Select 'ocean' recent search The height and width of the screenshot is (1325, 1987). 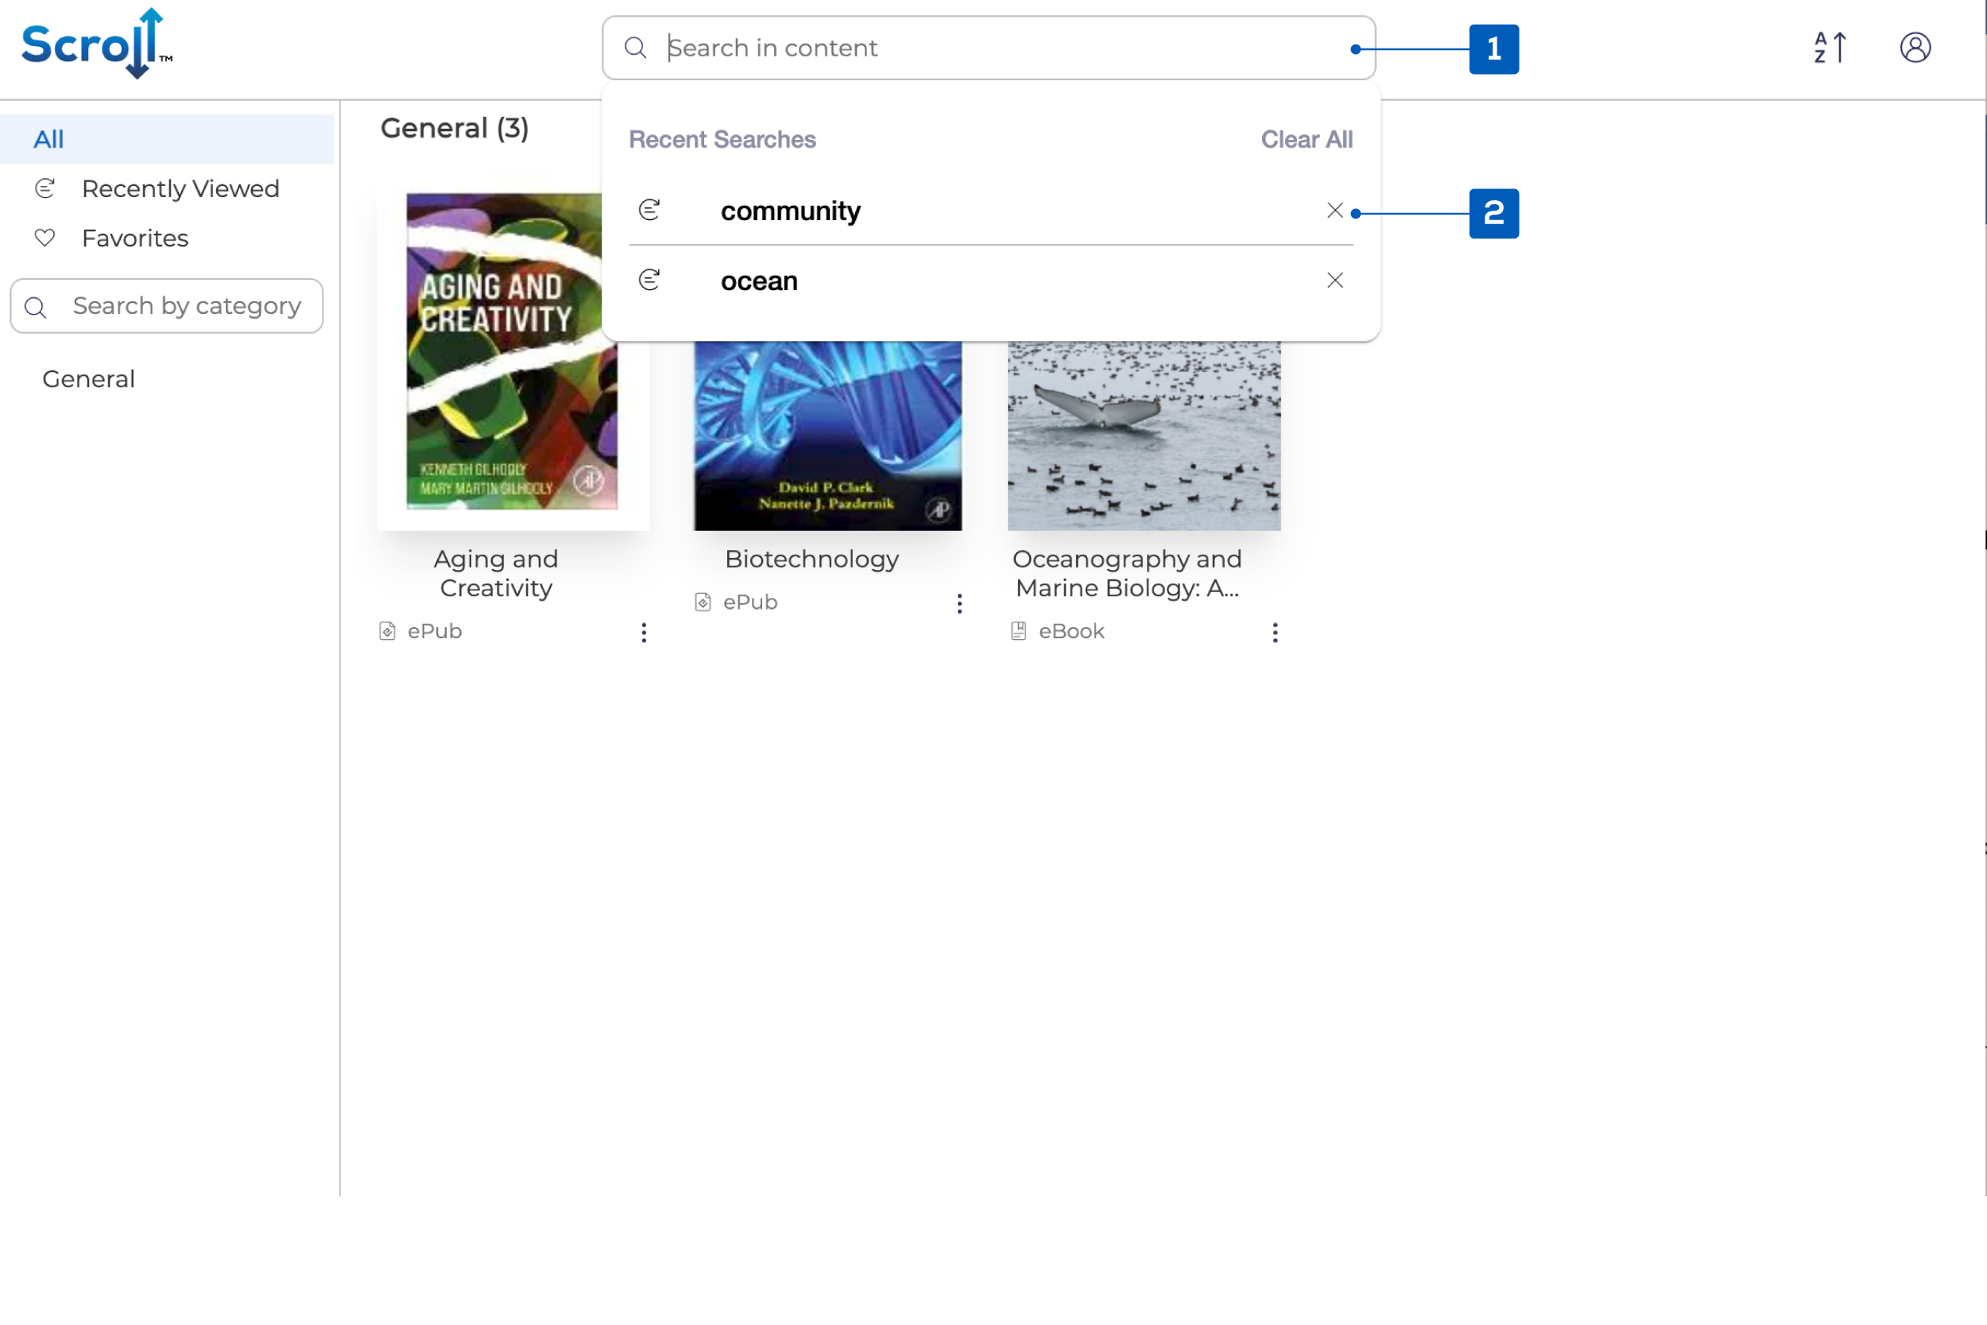759,281
